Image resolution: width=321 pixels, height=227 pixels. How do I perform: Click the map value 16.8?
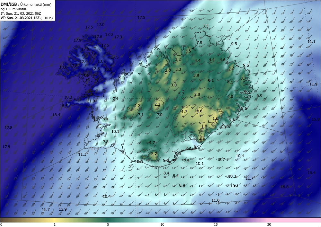coord(284,187)
